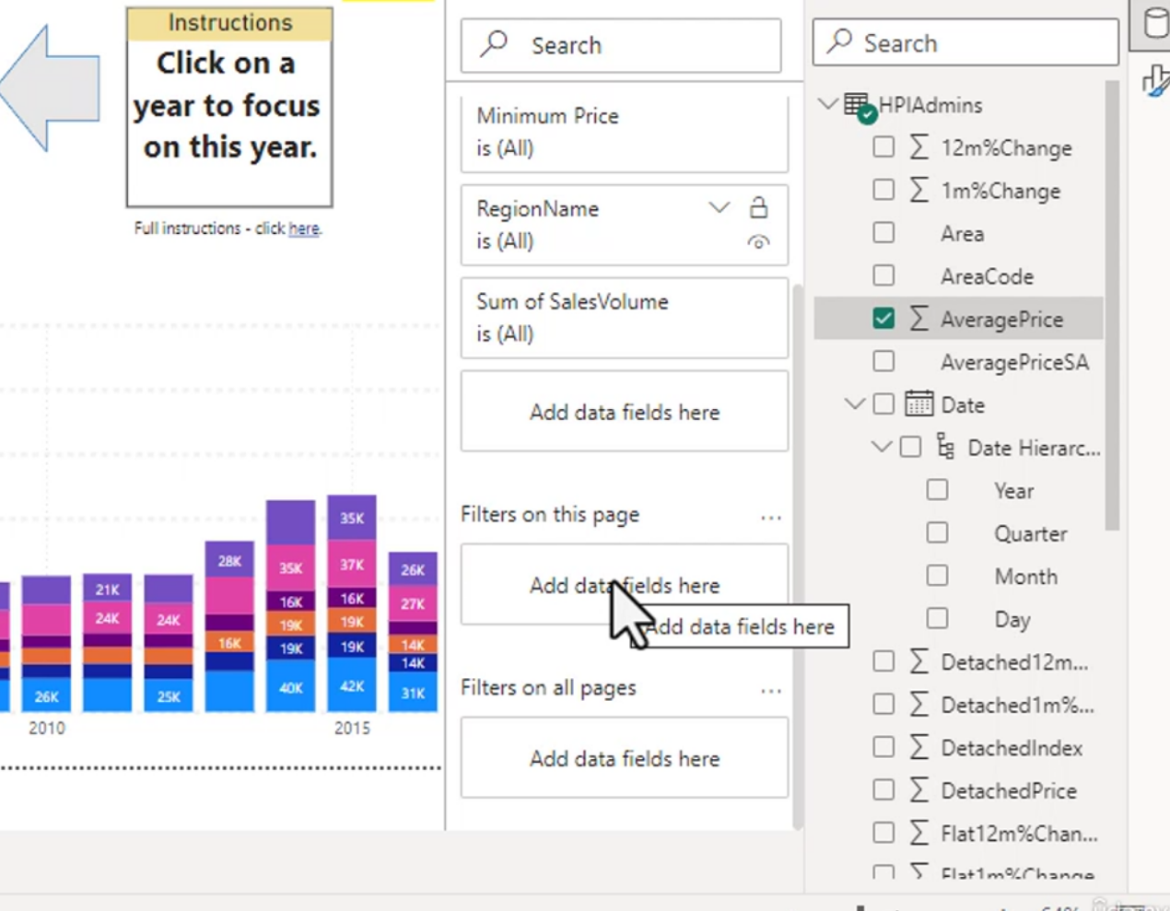Check the 1m%Change field checkbox
The height and width of the screenshot is (911, 1170).
(883, 190)
